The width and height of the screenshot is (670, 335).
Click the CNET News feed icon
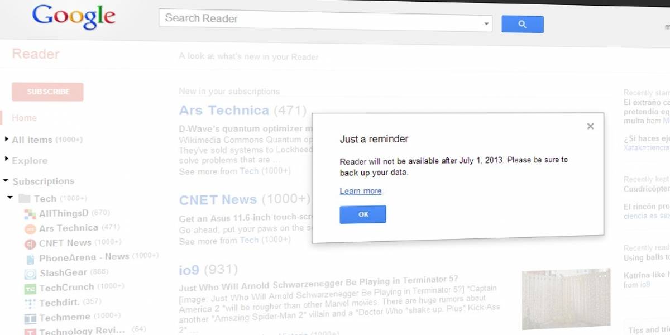30,244
